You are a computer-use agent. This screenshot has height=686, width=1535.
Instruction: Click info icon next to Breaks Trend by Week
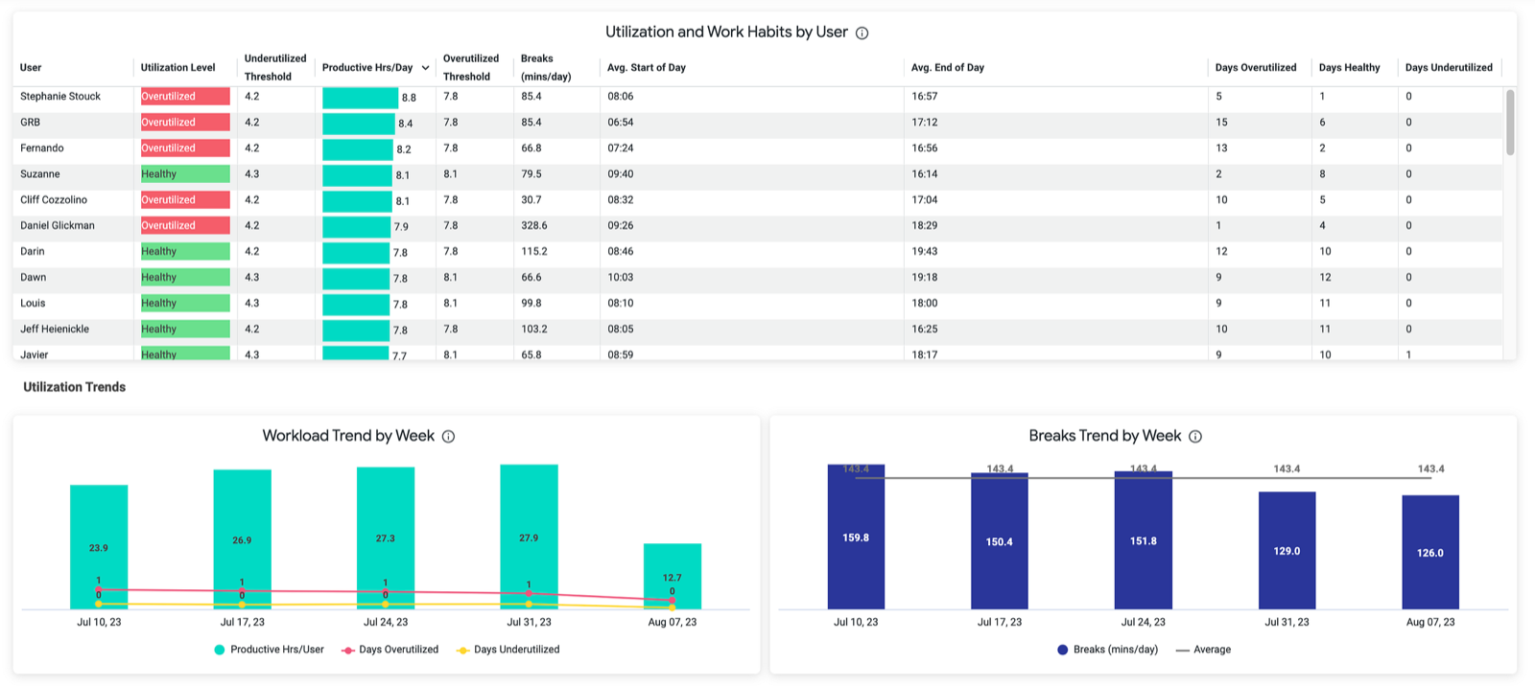coord(1195,437)
